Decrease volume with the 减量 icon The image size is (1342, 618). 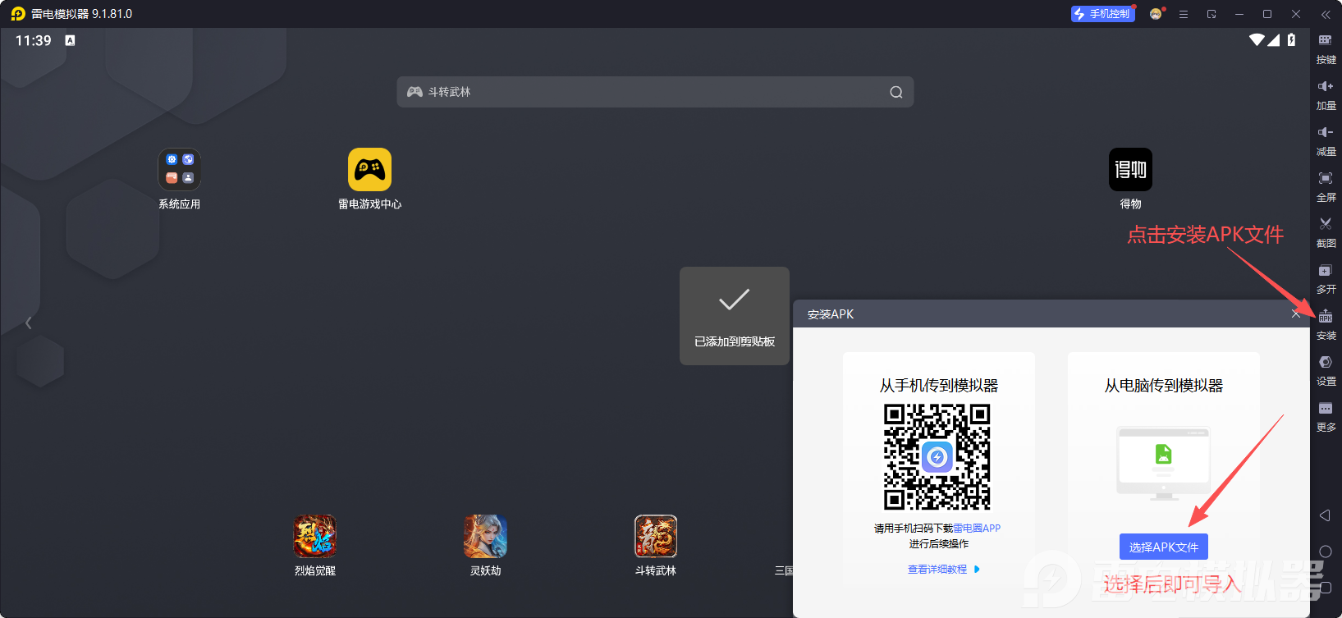tap(1326, 140)
